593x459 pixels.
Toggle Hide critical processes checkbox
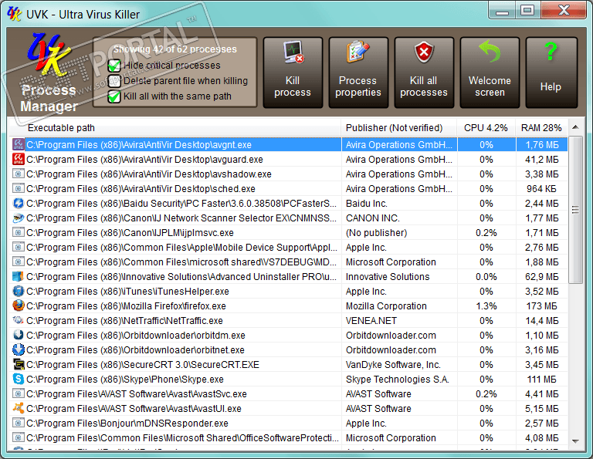coord(114,66)
